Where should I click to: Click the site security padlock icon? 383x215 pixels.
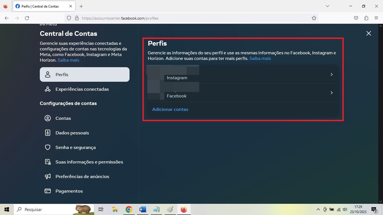click(77, 18)
